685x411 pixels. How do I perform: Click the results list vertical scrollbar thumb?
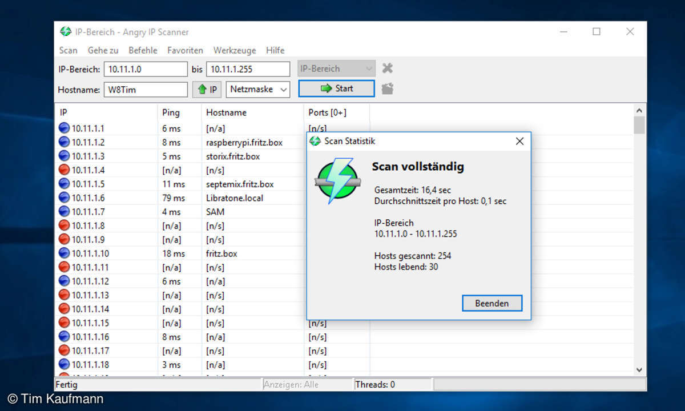(639, 125)
